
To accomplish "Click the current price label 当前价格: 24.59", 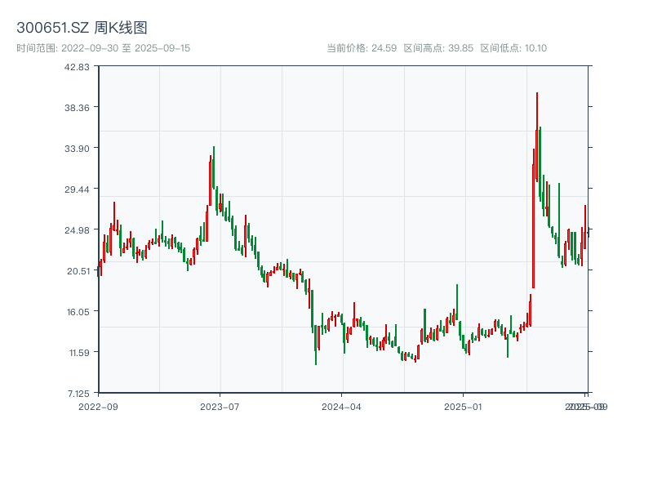I will click(x=362, y=48).
